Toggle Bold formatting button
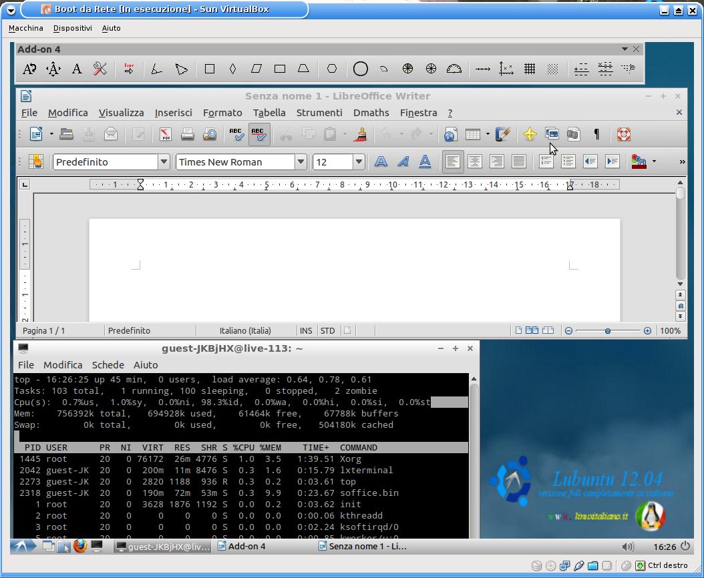704x578 pixels. coord(381,162)
